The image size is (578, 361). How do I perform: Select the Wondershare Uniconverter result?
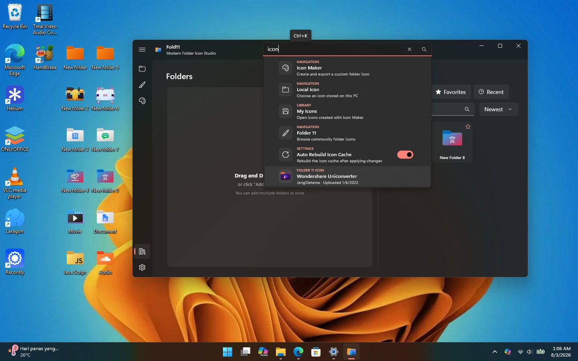(347, 176)
